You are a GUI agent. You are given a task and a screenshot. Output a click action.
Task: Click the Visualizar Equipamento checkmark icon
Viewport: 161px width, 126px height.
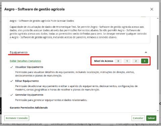click(x=11, y=67)
